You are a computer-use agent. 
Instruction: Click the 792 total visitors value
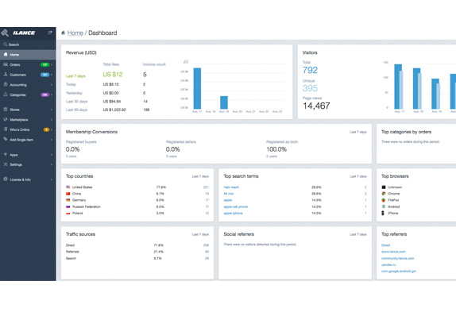(310, 70)
